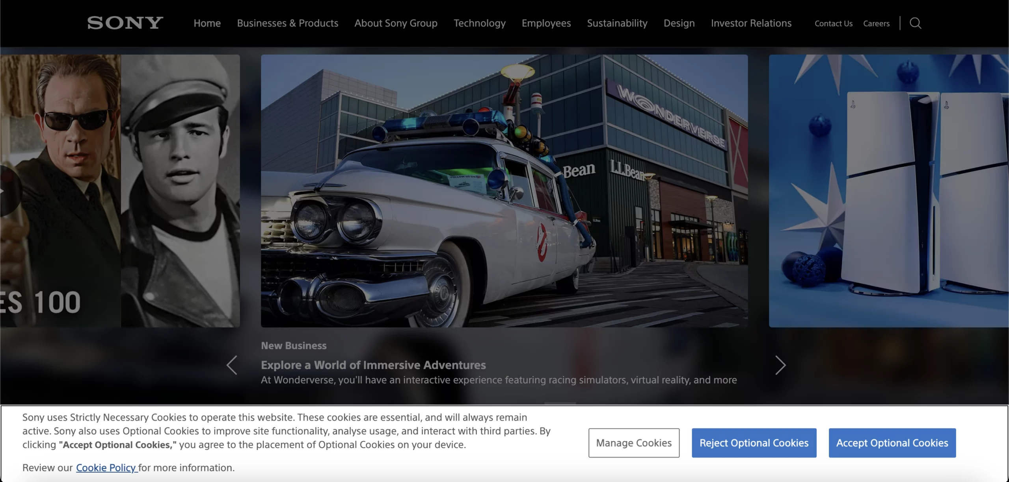Go to previous carousel slide arrow
Image resolution: width=1009 pixels, height=482 pixels.
(232, 365)
